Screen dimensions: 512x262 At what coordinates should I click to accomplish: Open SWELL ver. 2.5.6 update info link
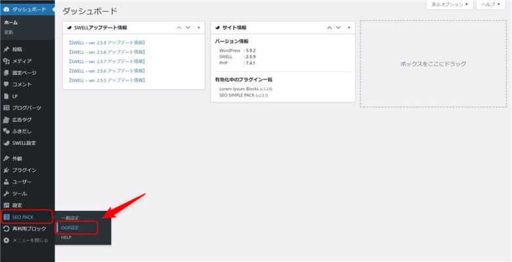[x=107, y=71]
